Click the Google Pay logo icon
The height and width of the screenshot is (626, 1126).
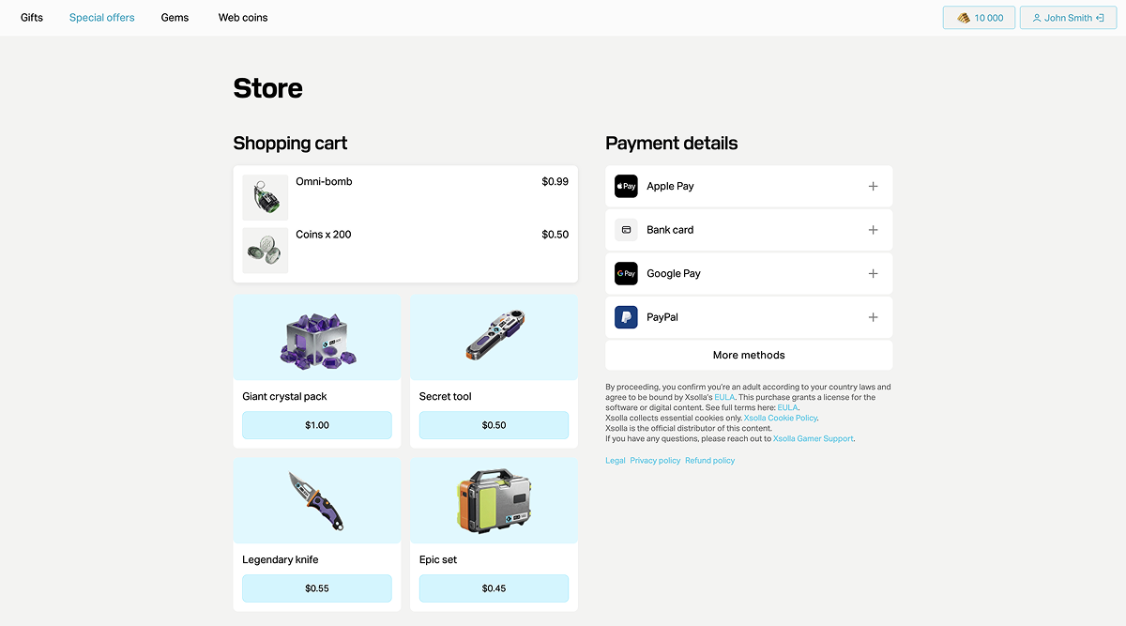coord(626,273)
